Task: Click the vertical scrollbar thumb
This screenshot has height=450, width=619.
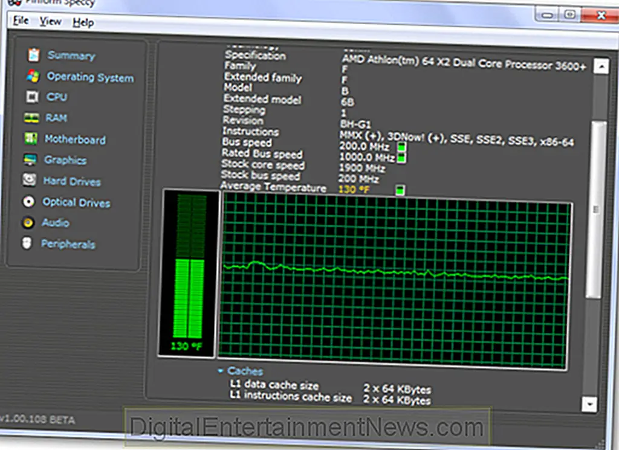Action: [595, 210]
